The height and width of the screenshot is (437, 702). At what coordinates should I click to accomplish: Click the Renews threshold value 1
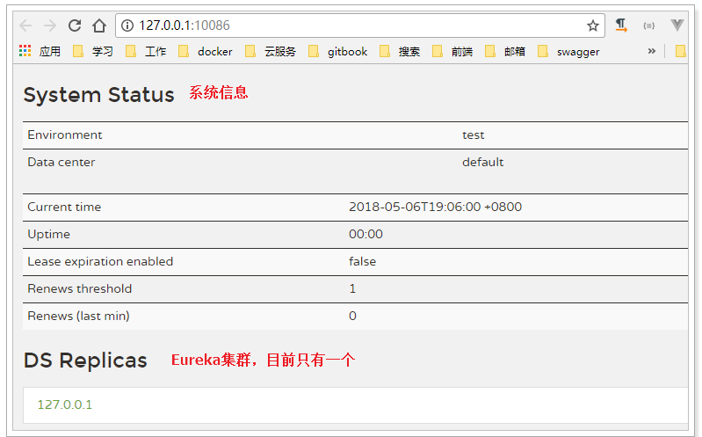click(352, 288)
